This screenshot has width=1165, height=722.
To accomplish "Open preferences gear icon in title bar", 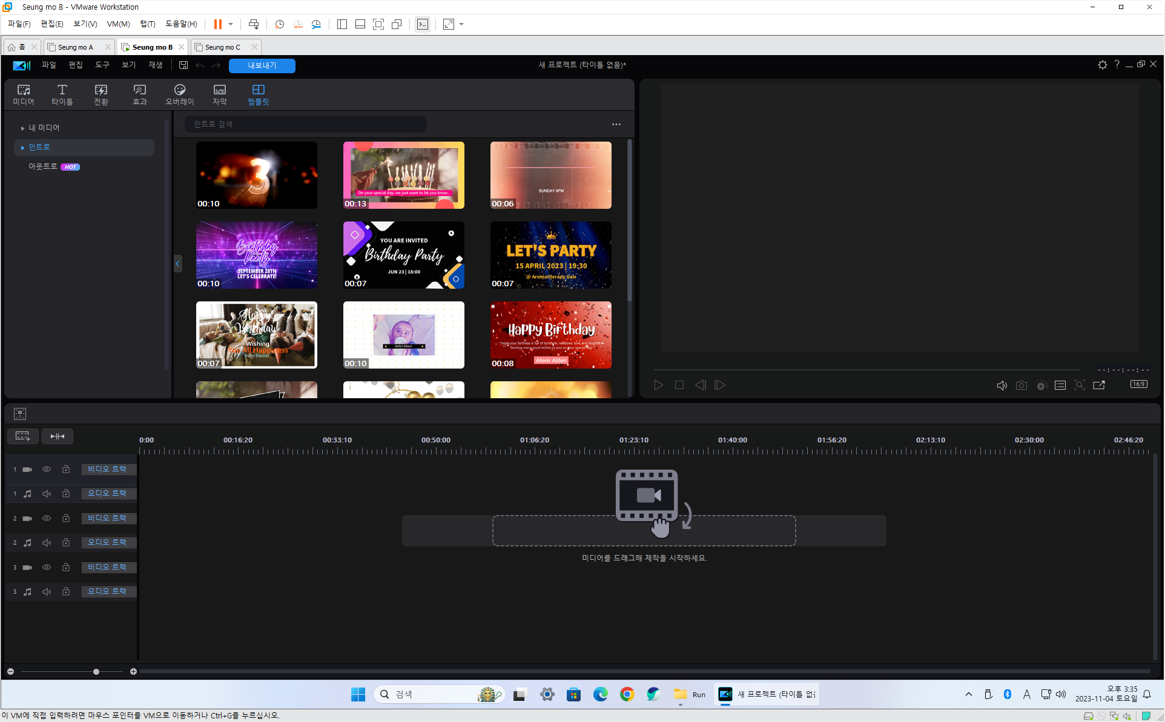I will tap(1102, 65).
